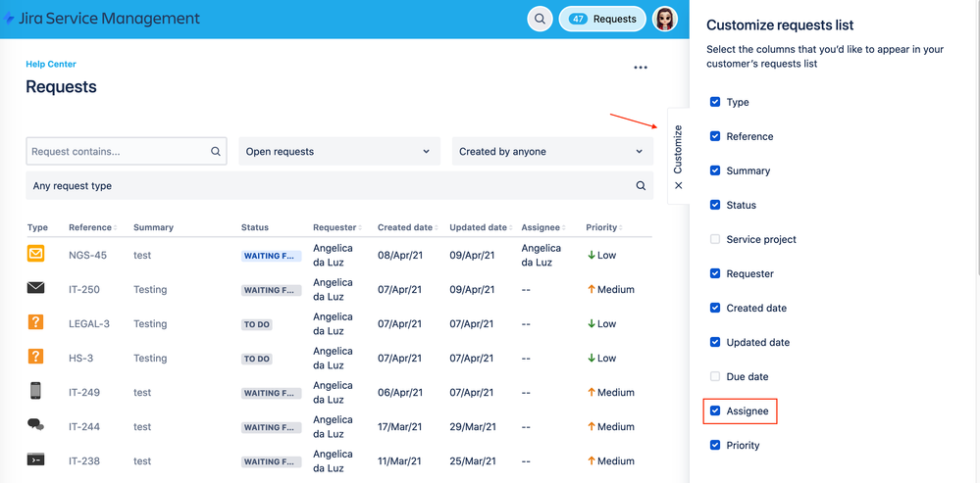Screen dimensions: 980x483
Task: Open the Open requests status dropdown
Action: [339, 151]
